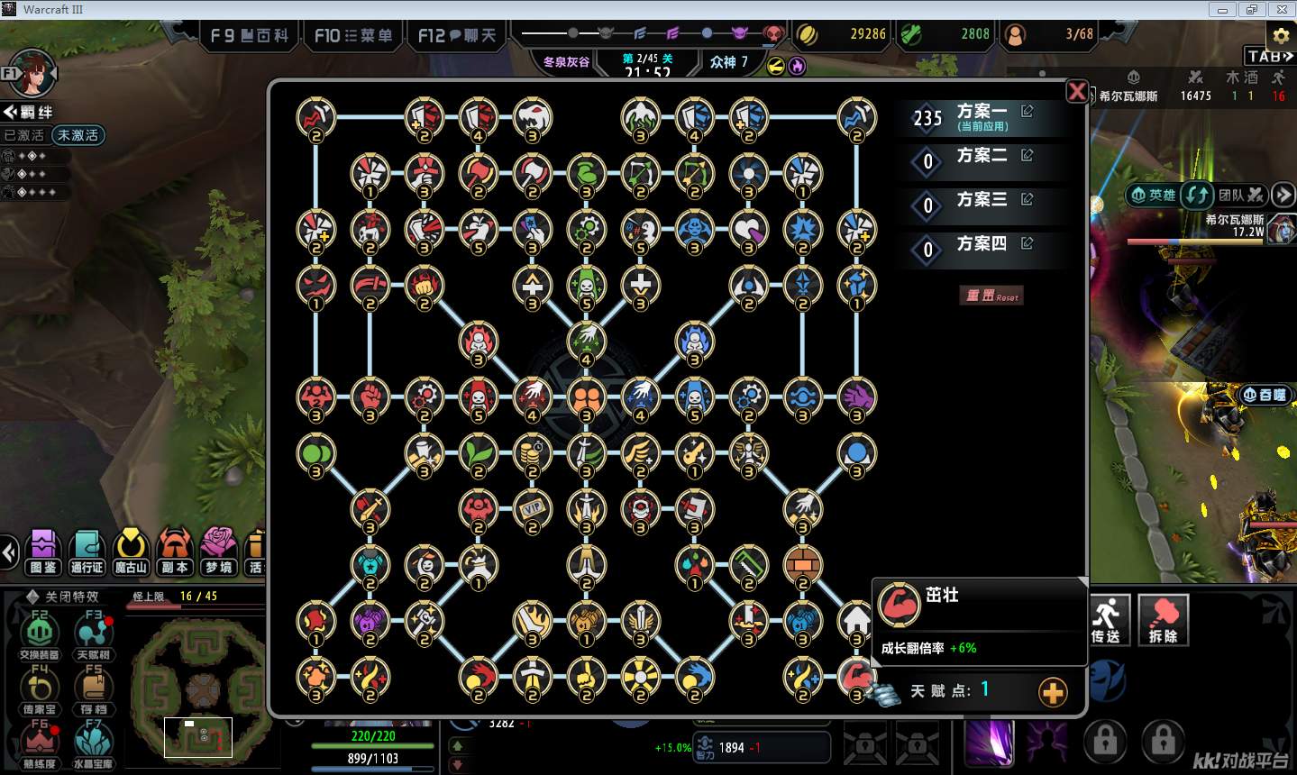Viewport: 1297px width, 775px height.
Task: Select the red horse rider talent node
Action: pos(370,230)
